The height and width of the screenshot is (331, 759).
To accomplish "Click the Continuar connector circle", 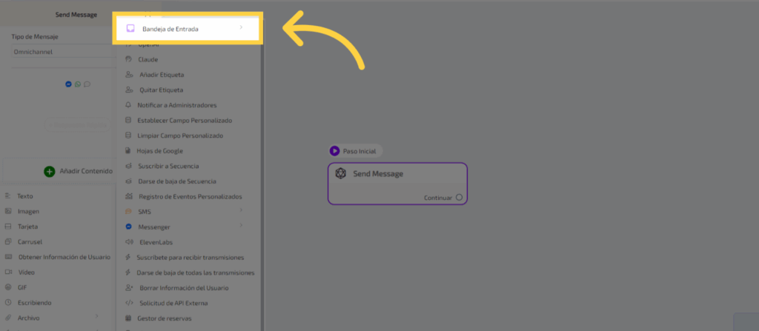I will (460, 198).
